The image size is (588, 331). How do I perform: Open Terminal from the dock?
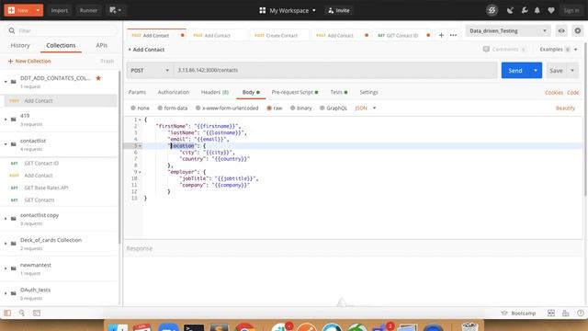194,327
